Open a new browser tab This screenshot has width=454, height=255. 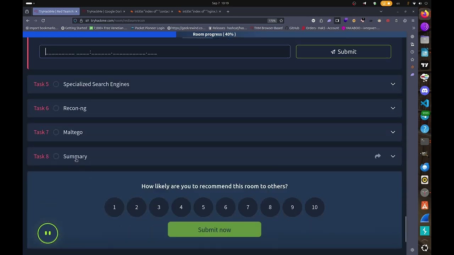pos(228,11)
